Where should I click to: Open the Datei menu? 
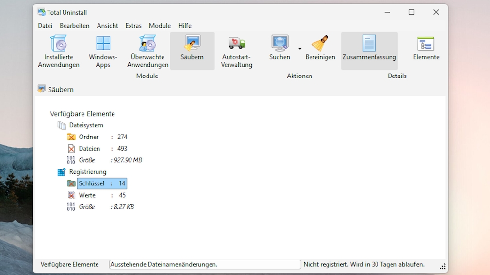(45, 26)
